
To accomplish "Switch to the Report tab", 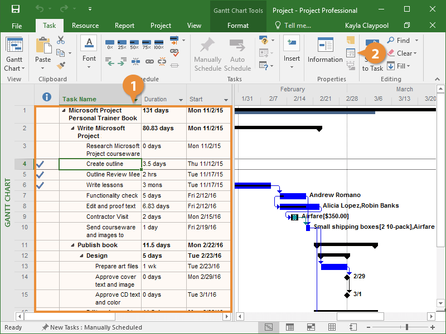I will tap(124, 26).
